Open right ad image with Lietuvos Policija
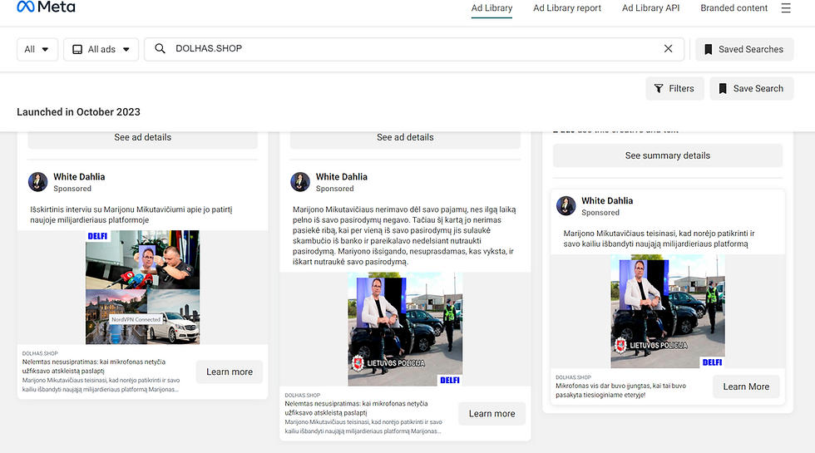This screenshot has width=815, height=453. click(x=667, y=311)
